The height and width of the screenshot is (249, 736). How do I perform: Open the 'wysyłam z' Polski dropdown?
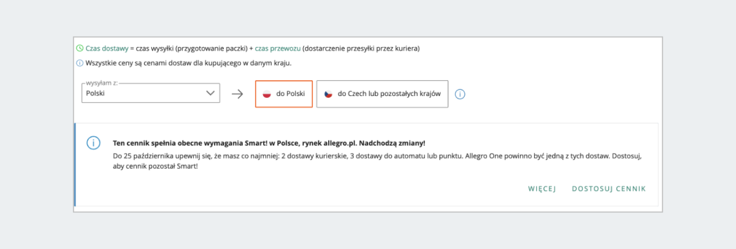coord(151,94)
